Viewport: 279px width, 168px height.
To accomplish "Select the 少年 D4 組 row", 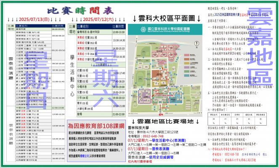I will point(95,98).
